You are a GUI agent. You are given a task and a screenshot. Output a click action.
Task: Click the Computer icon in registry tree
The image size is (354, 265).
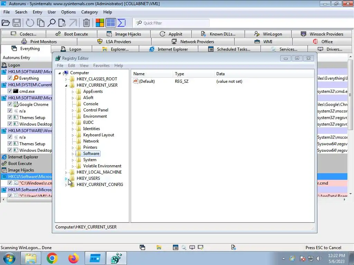pyautogui.click(x=66, y=72)
